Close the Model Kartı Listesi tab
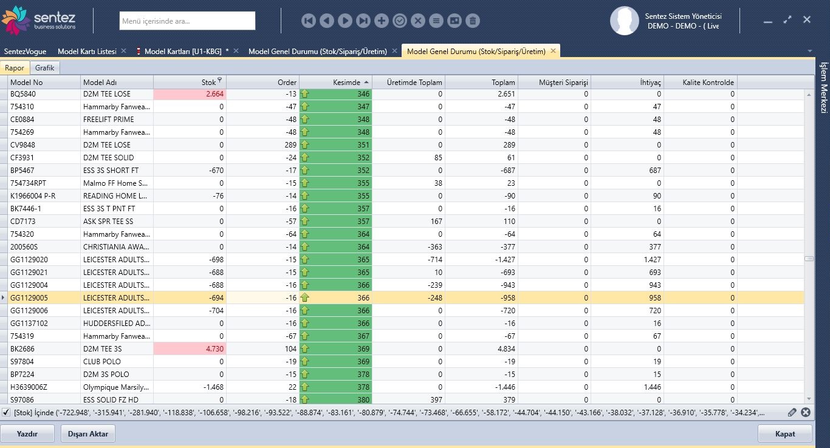Image resolution: width=830 pixels, height=448 pixels. (124, 51)
